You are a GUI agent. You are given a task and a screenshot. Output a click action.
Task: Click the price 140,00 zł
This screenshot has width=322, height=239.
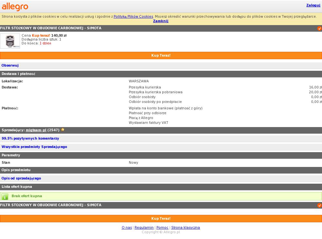pos(59,35)
